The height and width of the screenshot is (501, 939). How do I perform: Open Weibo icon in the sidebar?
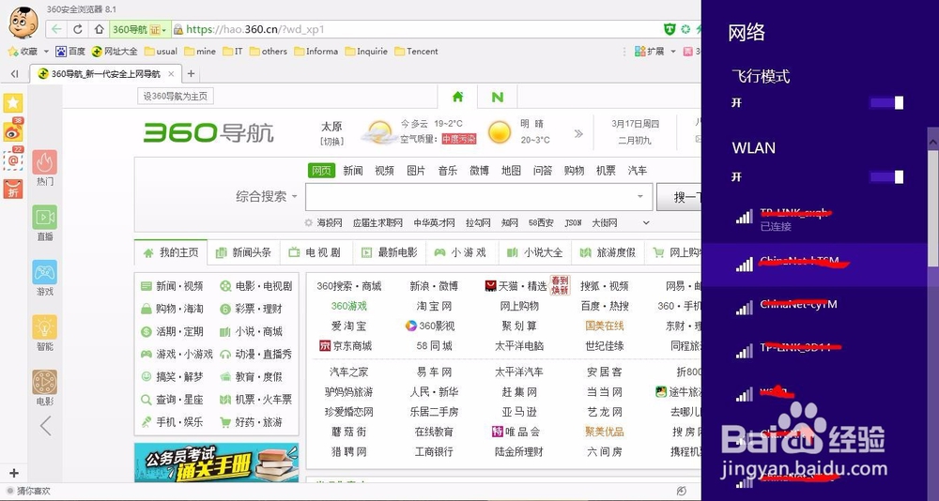(13, 131)
